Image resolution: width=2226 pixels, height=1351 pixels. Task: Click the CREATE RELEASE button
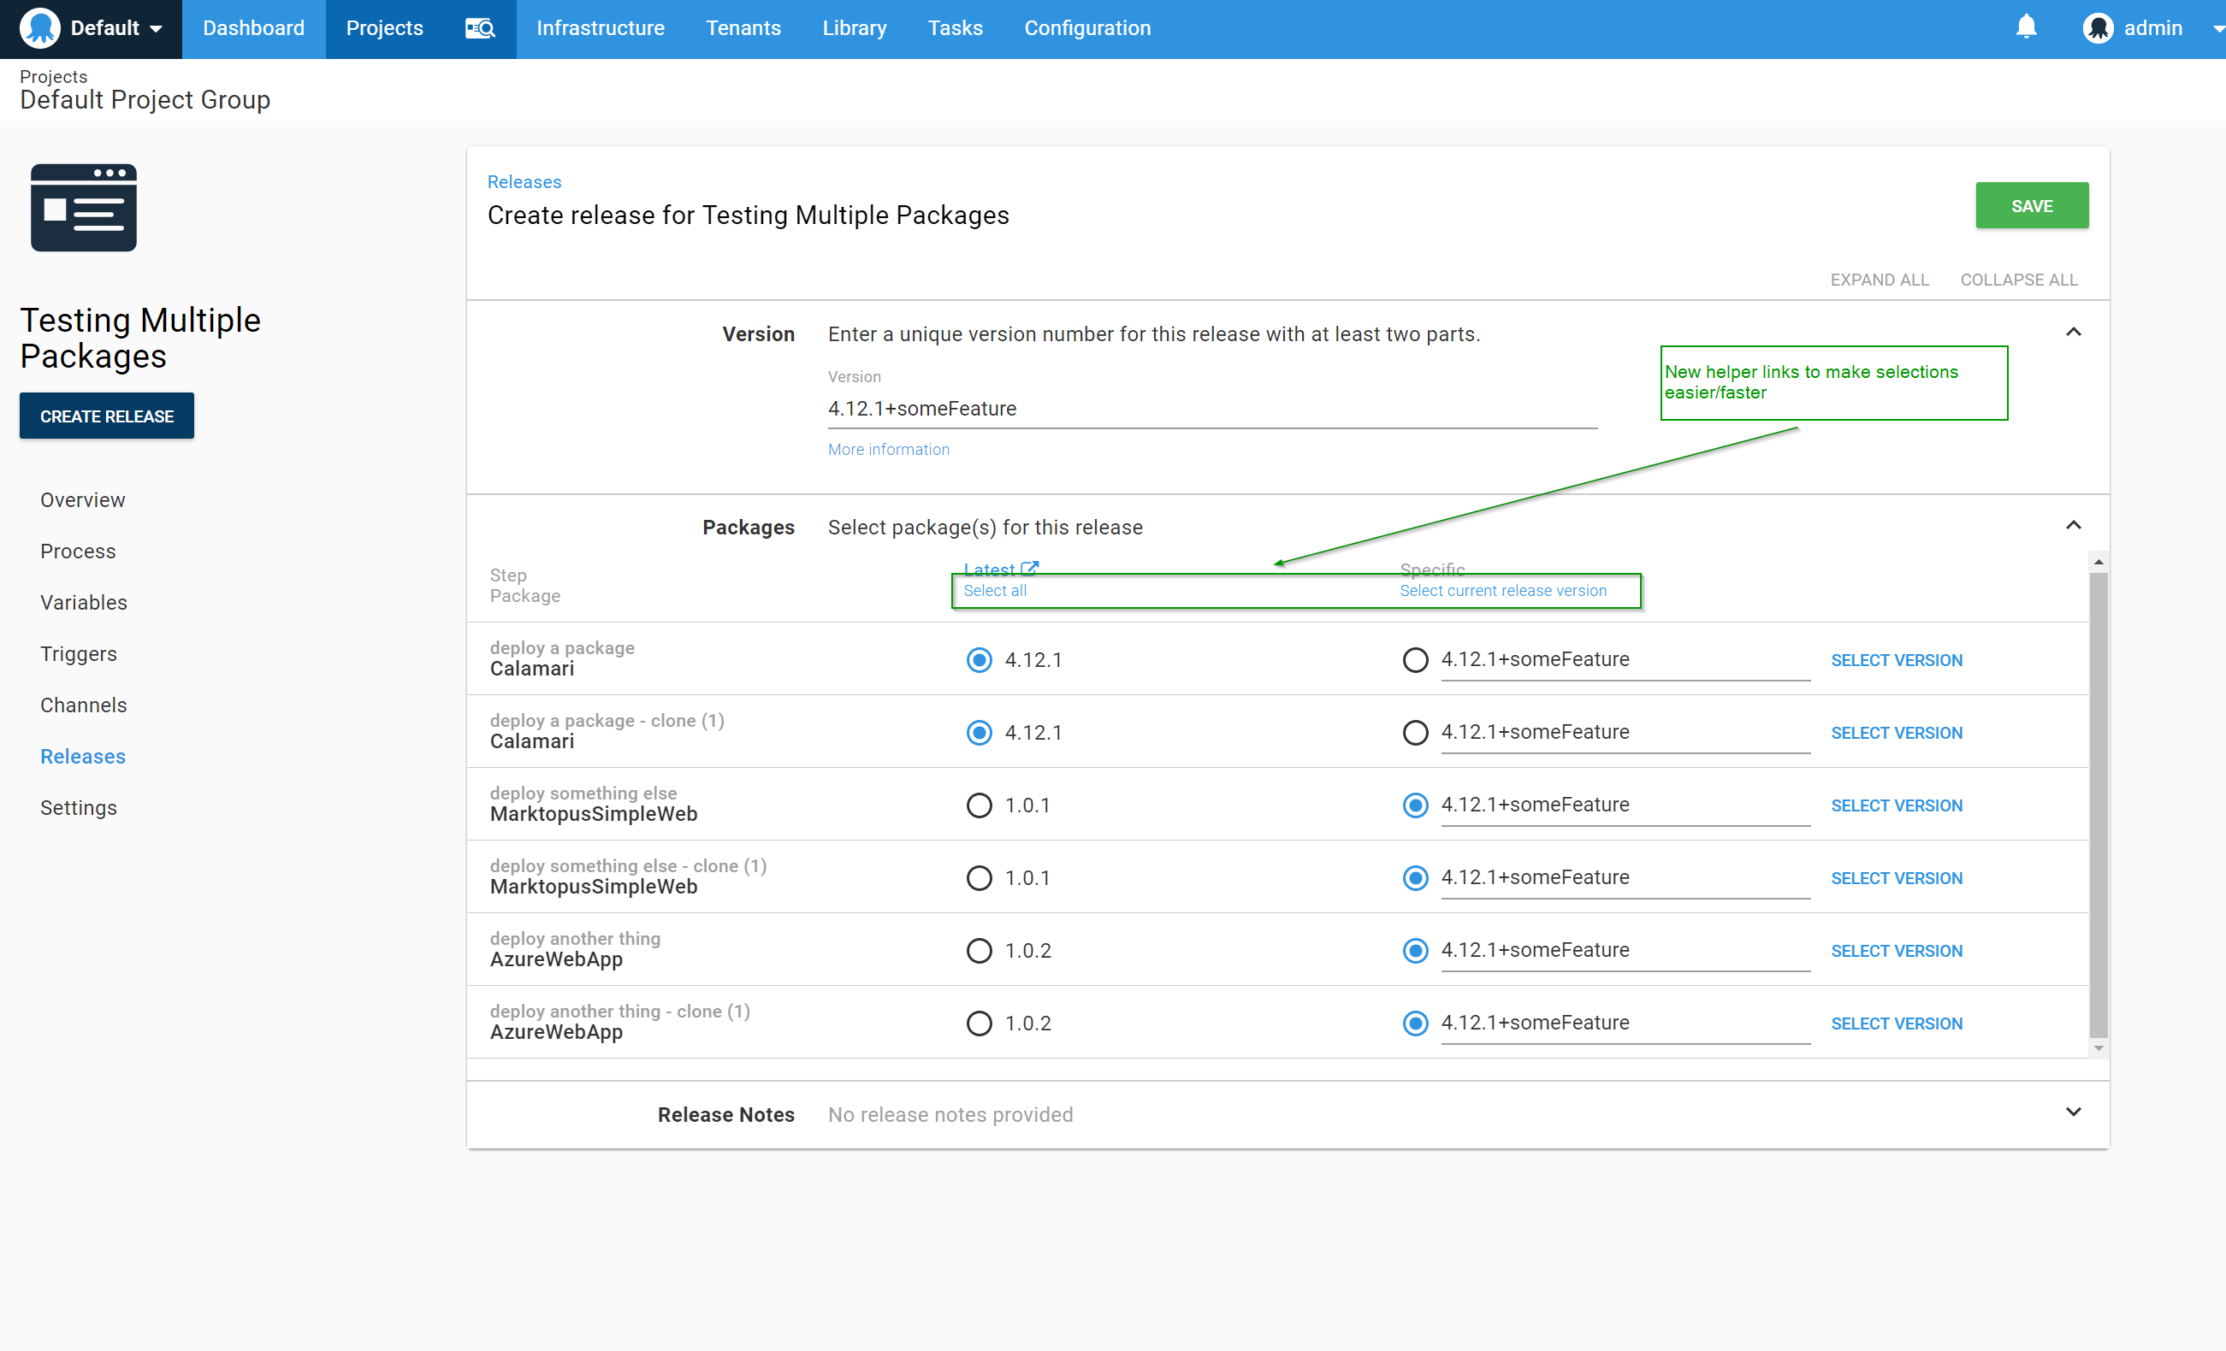coord(106,416)
